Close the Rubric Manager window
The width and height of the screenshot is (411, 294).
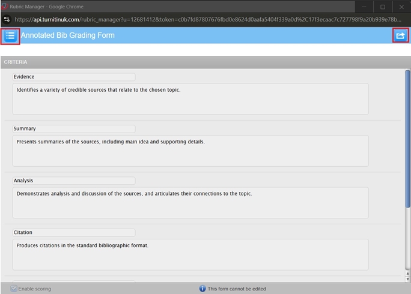(401, 7)
